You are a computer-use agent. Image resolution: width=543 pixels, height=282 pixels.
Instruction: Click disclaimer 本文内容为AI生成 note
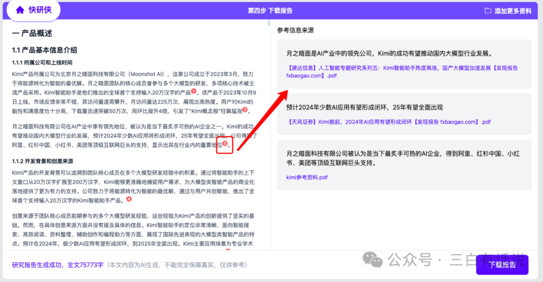coord(177,265)
